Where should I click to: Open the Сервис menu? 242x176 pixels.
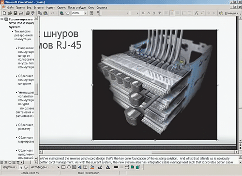click(61, 8)
